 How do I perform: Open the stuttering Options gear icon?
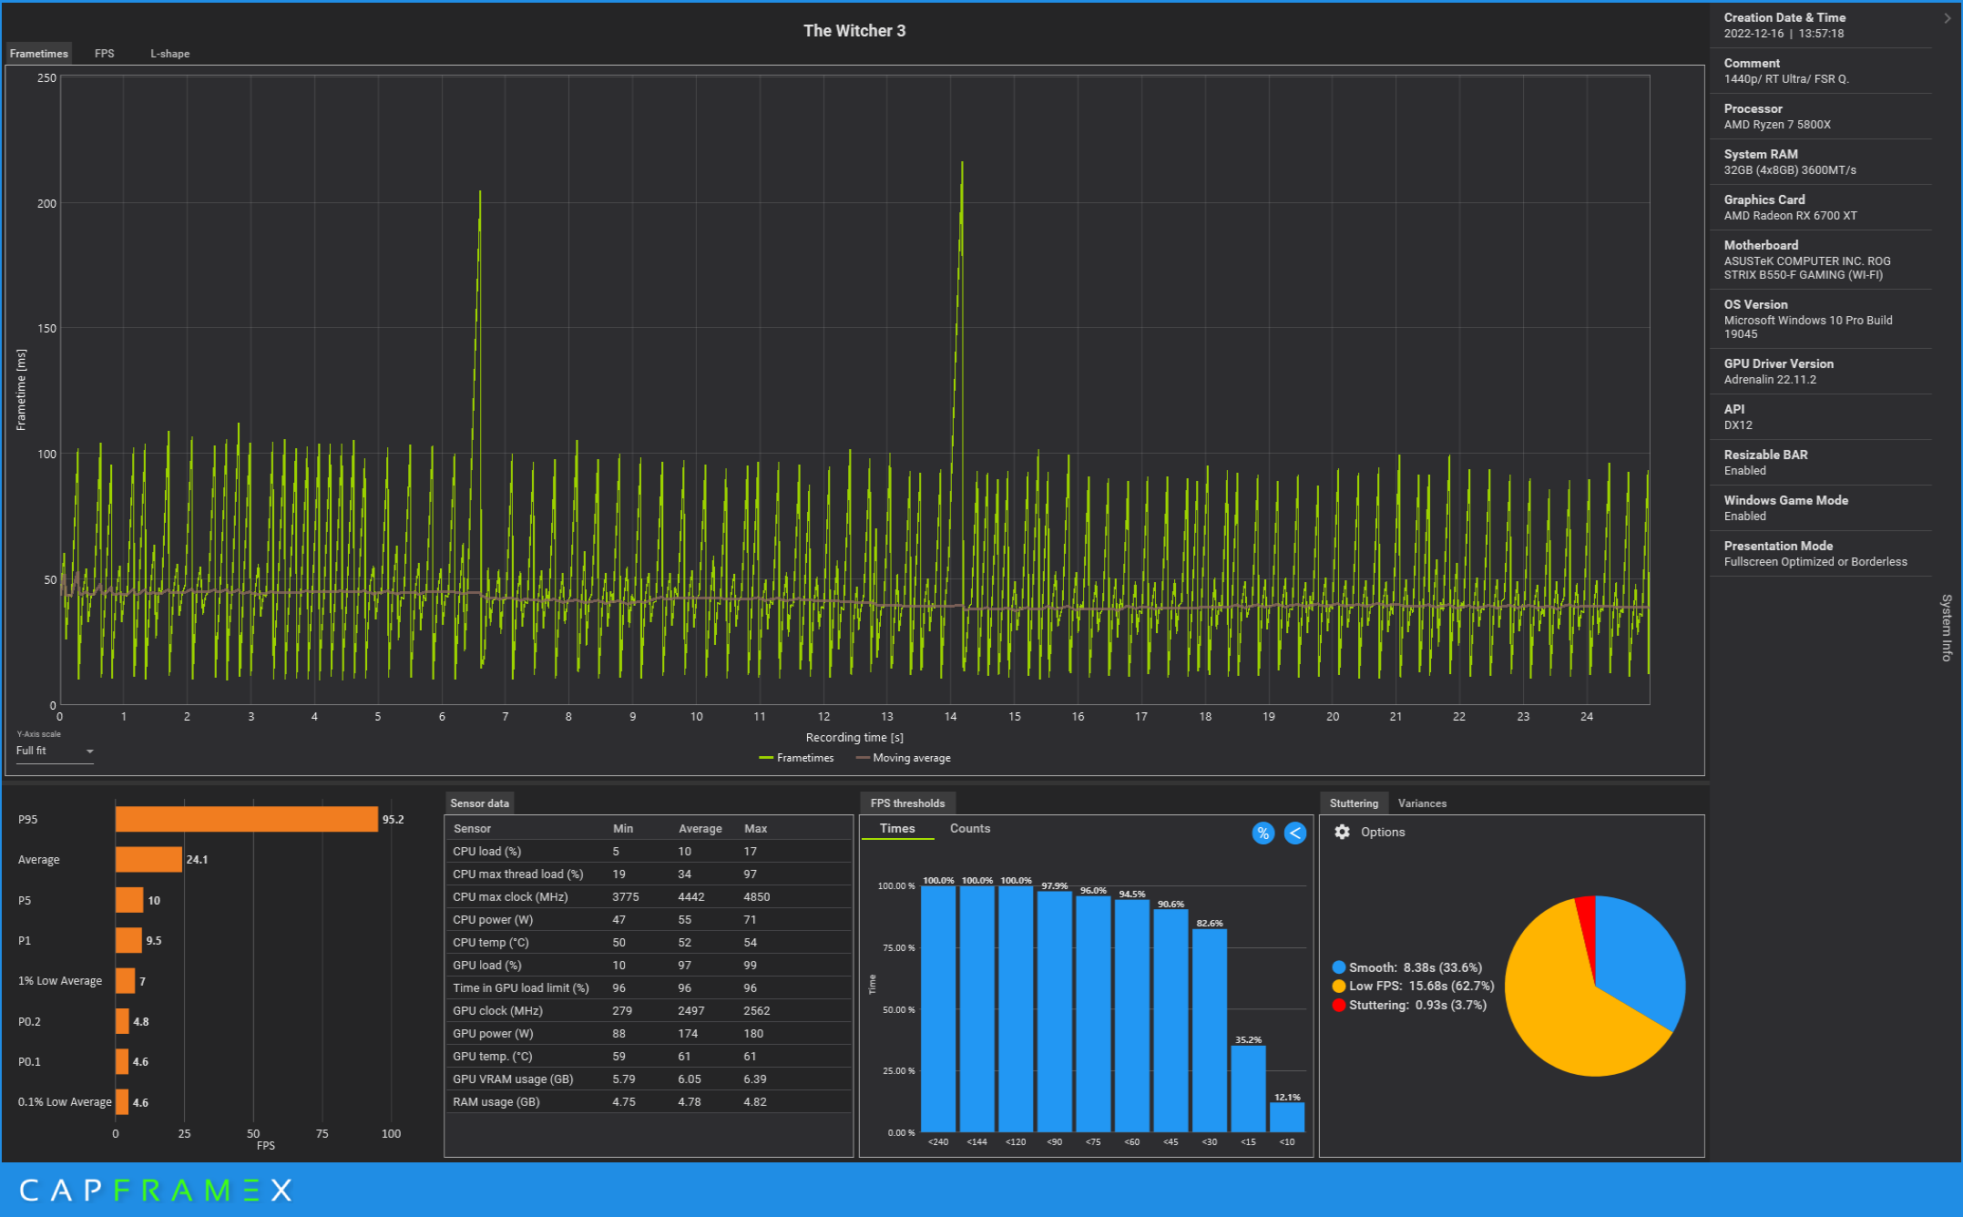click(1342, 832)
